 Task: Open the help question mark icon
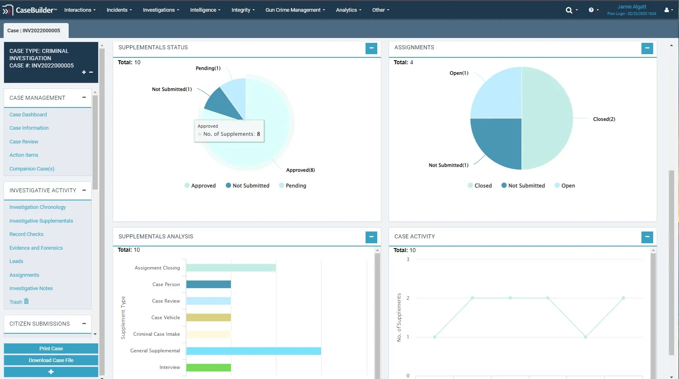pos(591,10)
